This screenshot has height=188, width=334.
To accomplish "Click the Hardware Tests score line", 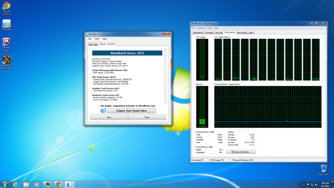I will coord(105,95).
